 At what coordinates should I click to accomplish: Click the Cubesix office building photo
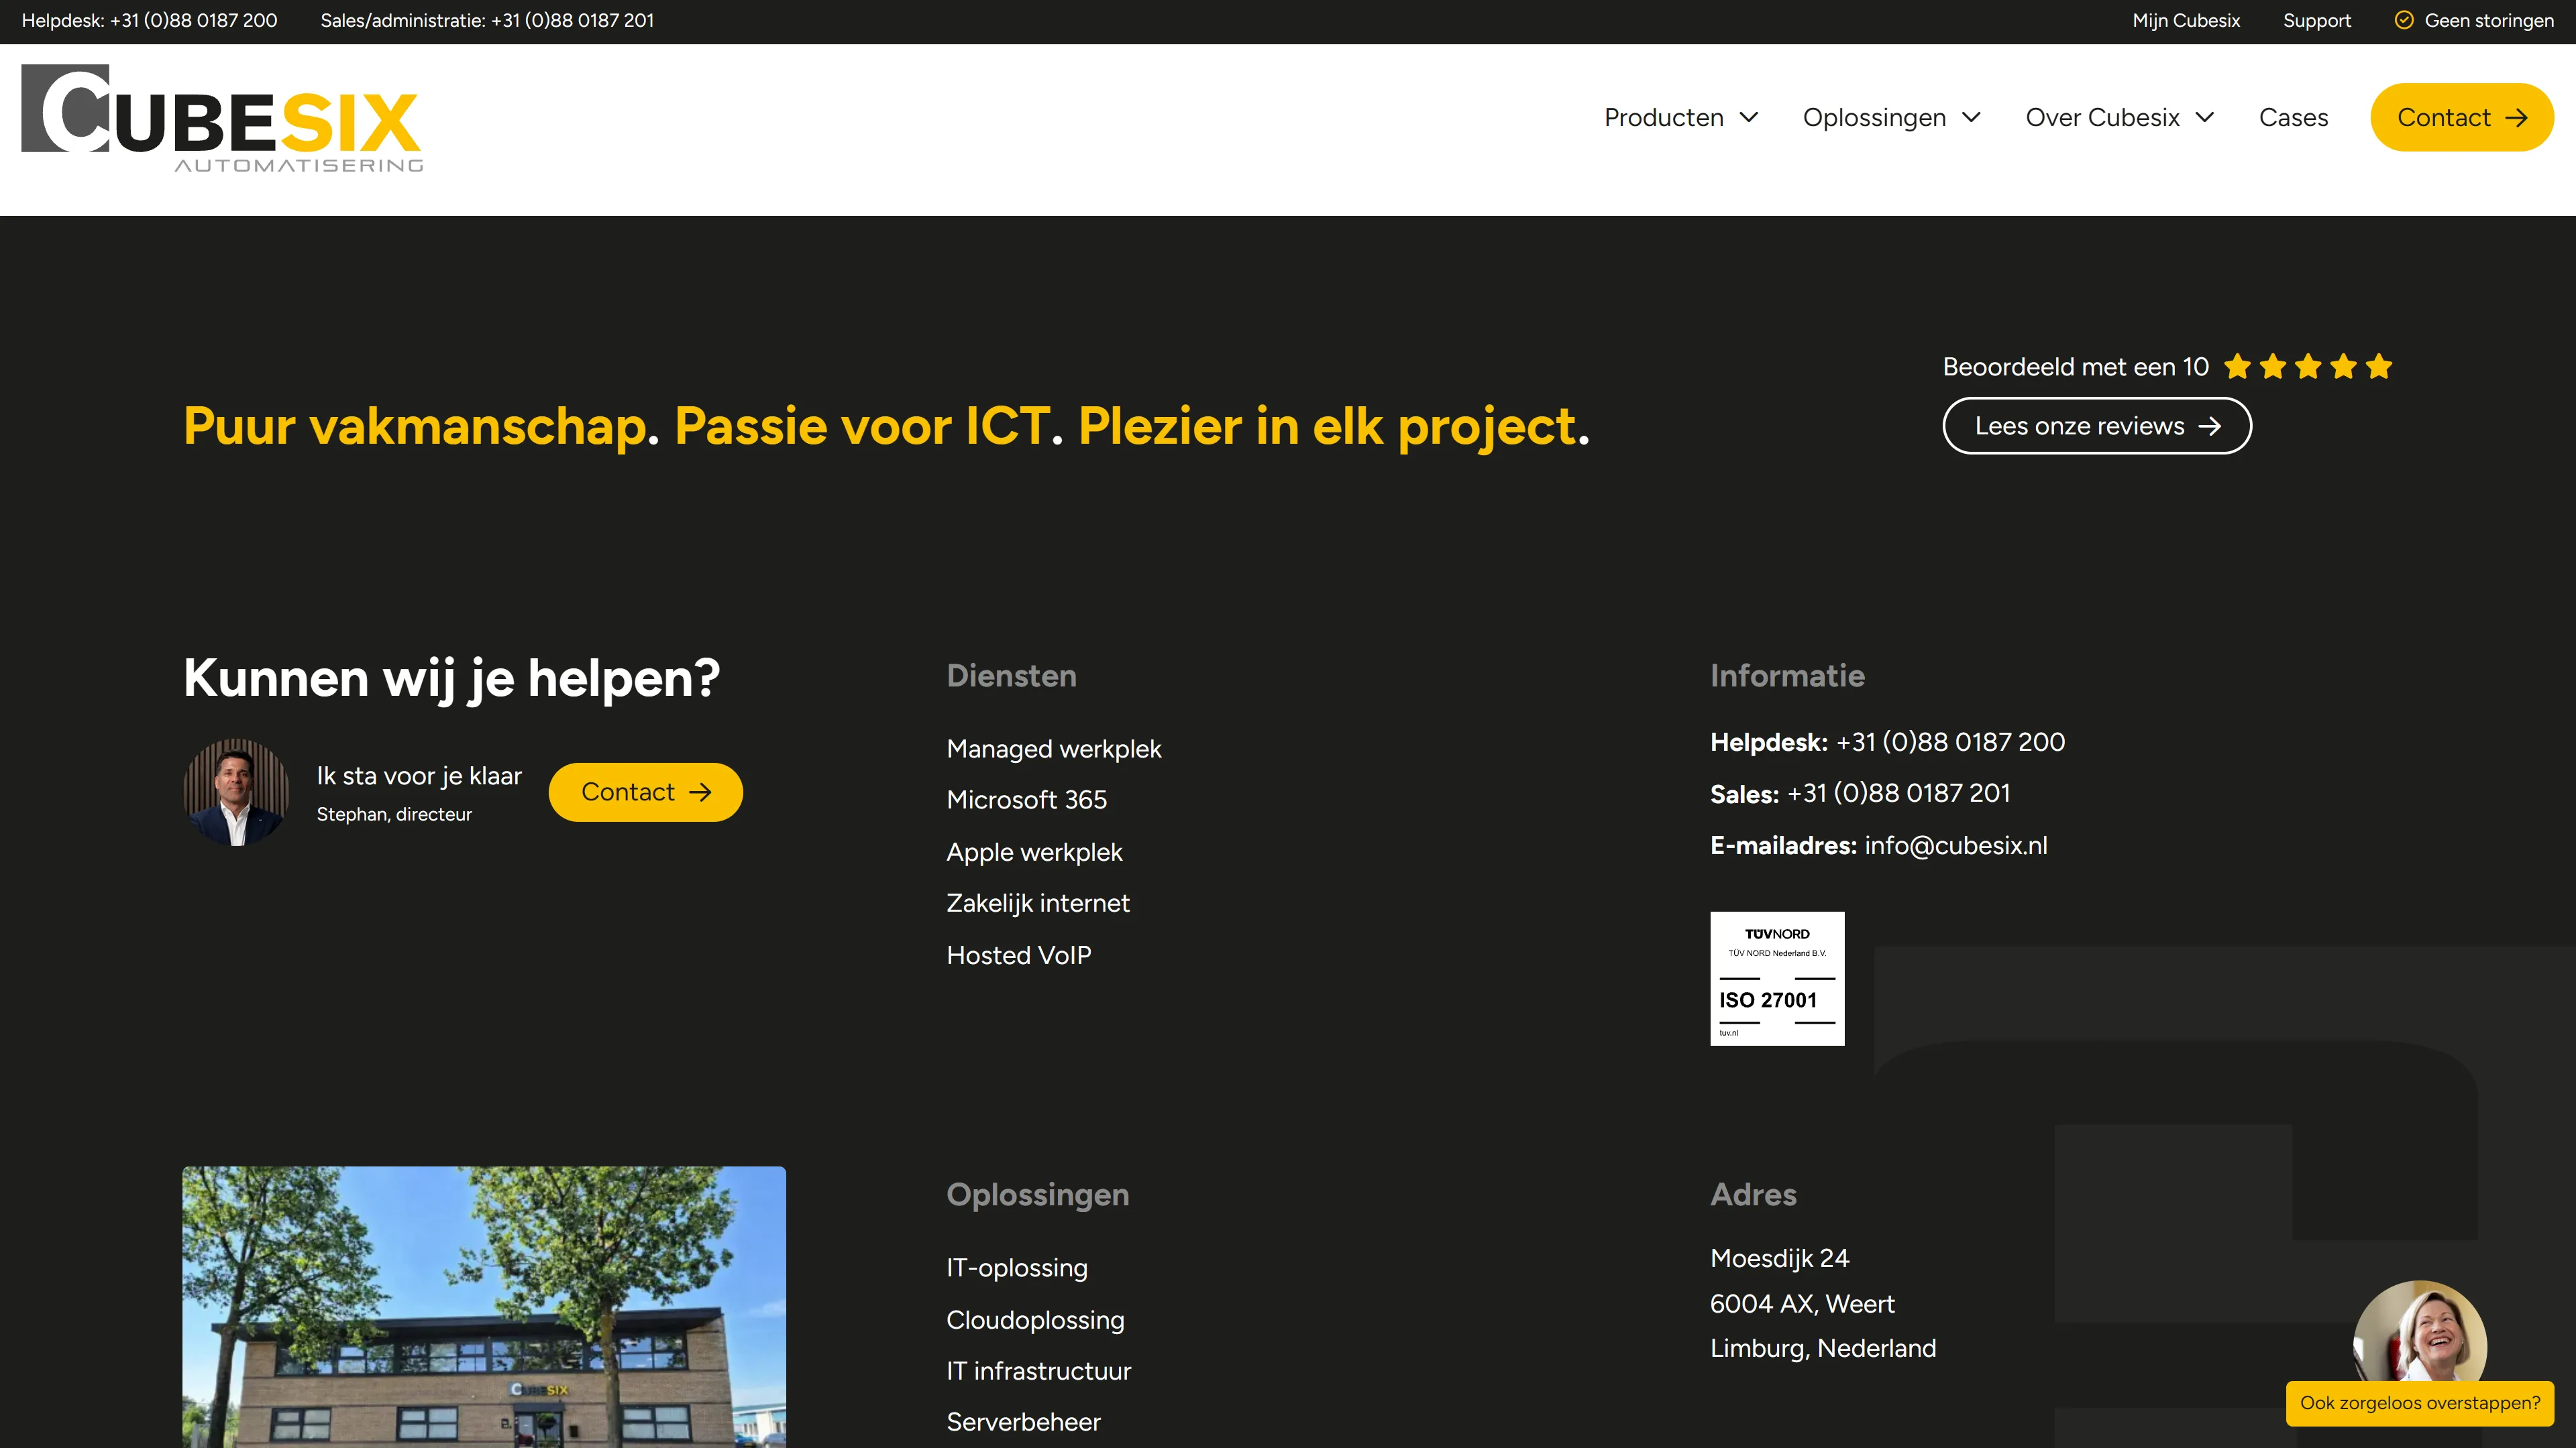(484, 1307)
